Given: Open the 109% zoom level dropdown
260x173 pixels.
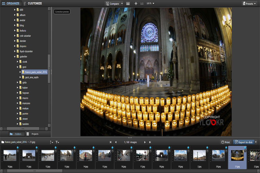Looking at the screenshot, I should [150, 3].
